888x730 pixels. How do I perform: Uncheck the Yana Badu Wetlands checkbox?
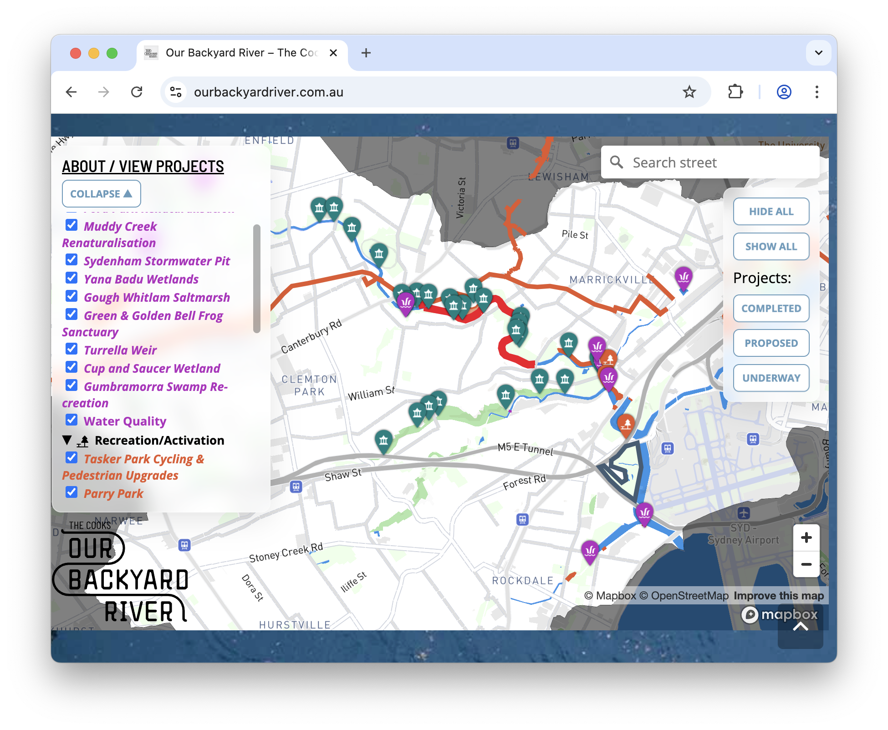click(x=71, y=278)
